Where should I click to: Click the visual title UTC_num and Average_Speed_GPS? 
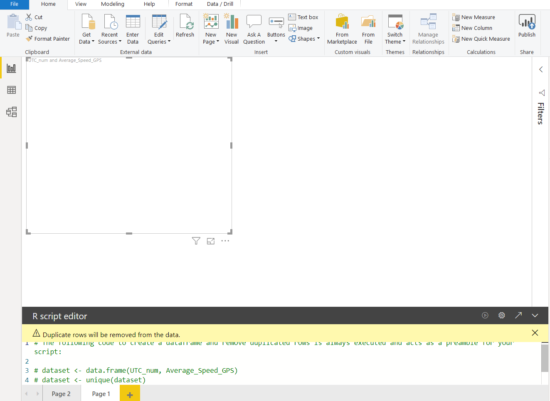pyautogui.click(x=65, y=60)
